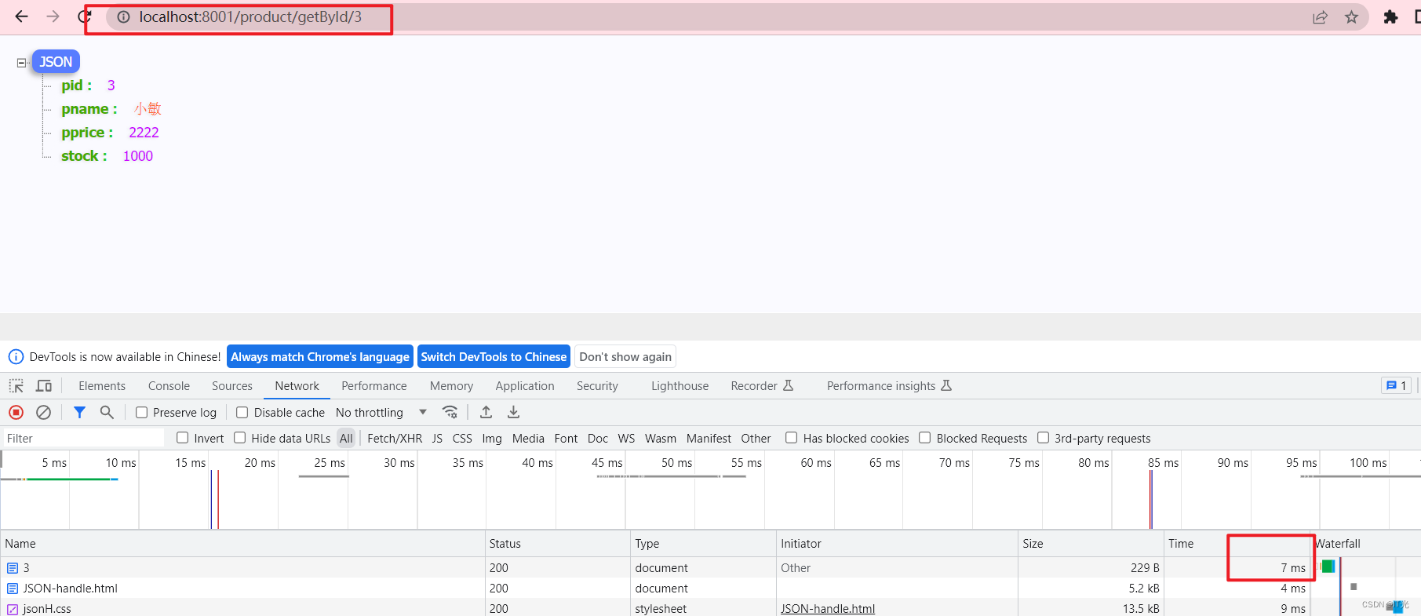Dismiss with Don't show again
The height and width of the screenshot is (616, 1421).
pyautogui.click(x=625, y=357)
